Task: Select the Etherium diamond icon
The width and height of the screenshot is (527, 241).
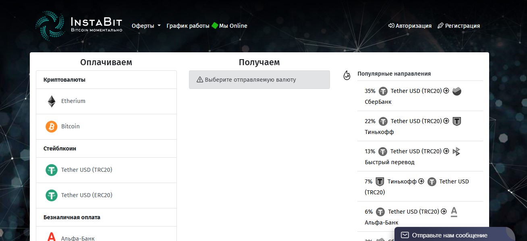Action: pos(52,101)
